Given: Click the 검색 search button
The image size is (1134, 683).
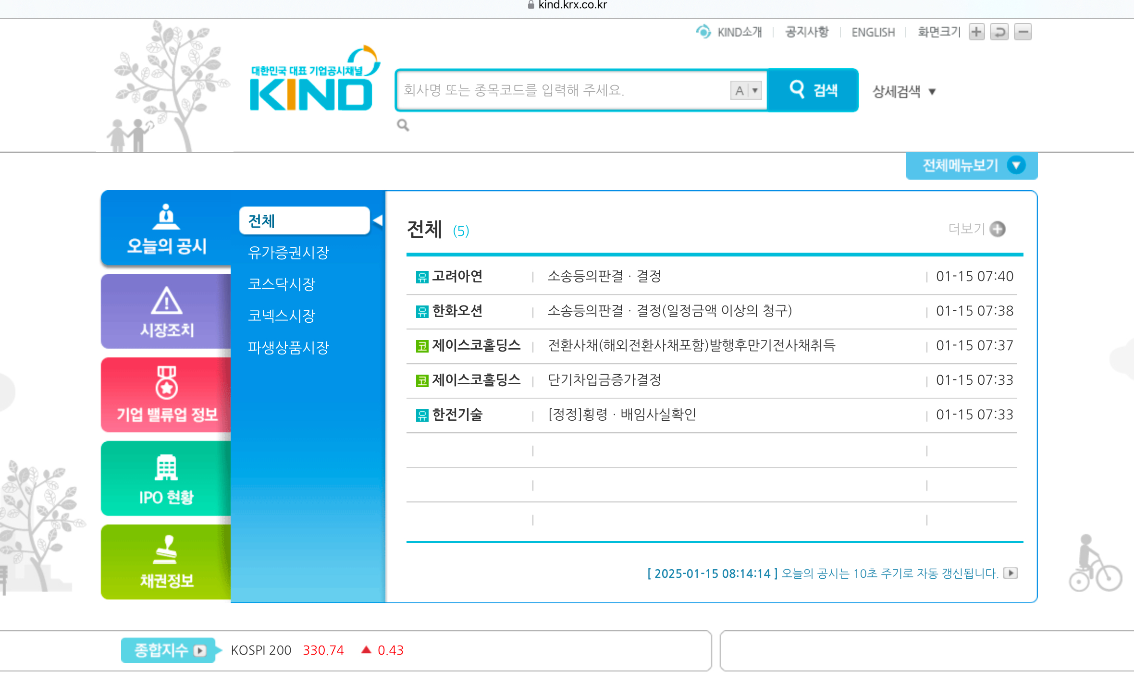Looking at the screenshot, I should coord(813,90).
